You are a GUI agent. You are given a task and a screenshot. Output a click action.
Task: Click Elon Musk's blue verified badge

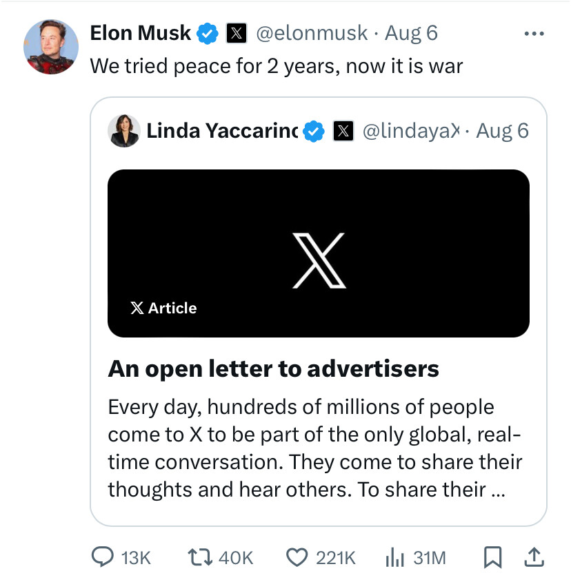(208, 33)
